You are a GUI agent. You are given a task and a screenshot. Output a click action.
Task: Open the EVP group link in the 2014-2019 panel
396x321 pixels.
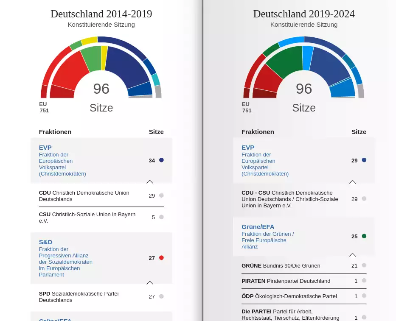pyautogui.click(x=62, y=160)
